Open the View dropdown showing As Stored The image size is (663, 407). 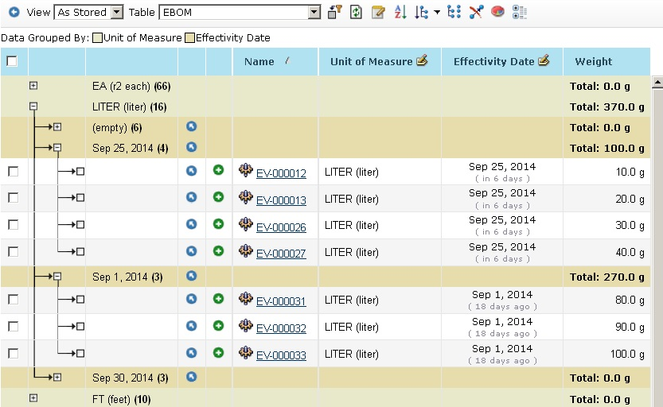pyautogui.click(x=88, y=13)
